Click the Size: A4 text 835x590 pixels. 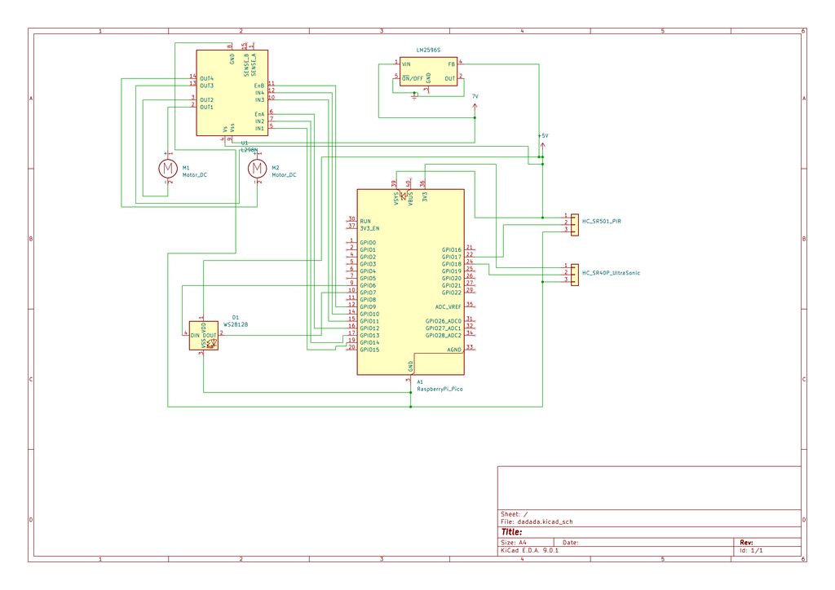tap(514, 543)
